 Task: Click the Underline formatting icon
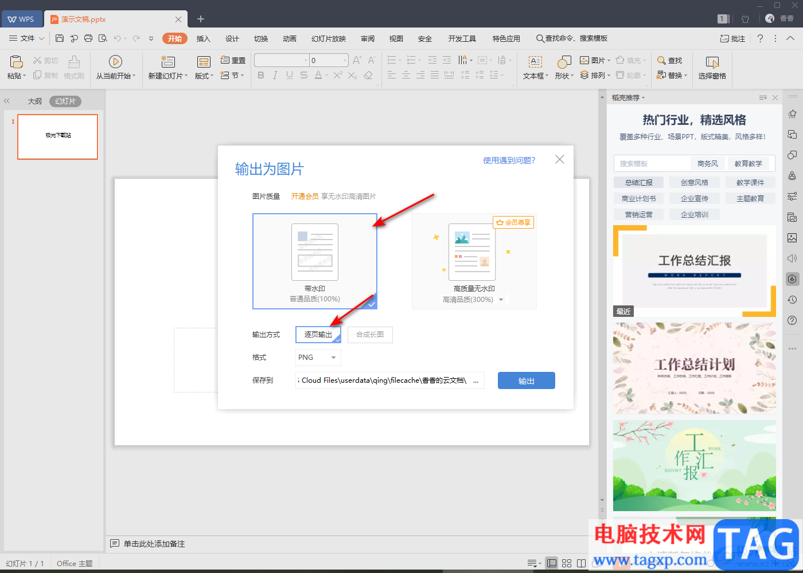tap(290, 75)
